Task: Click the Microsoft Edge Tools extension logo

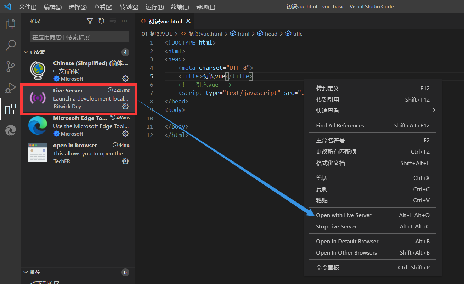Action: (x=38, y=125)
